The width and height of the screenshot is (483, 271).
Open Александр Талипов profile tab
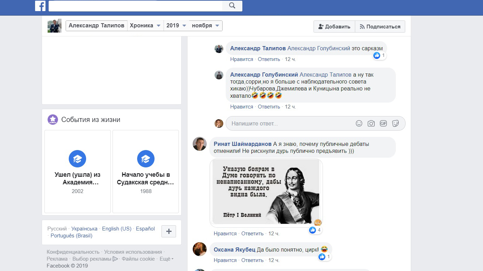click(96, 26)
